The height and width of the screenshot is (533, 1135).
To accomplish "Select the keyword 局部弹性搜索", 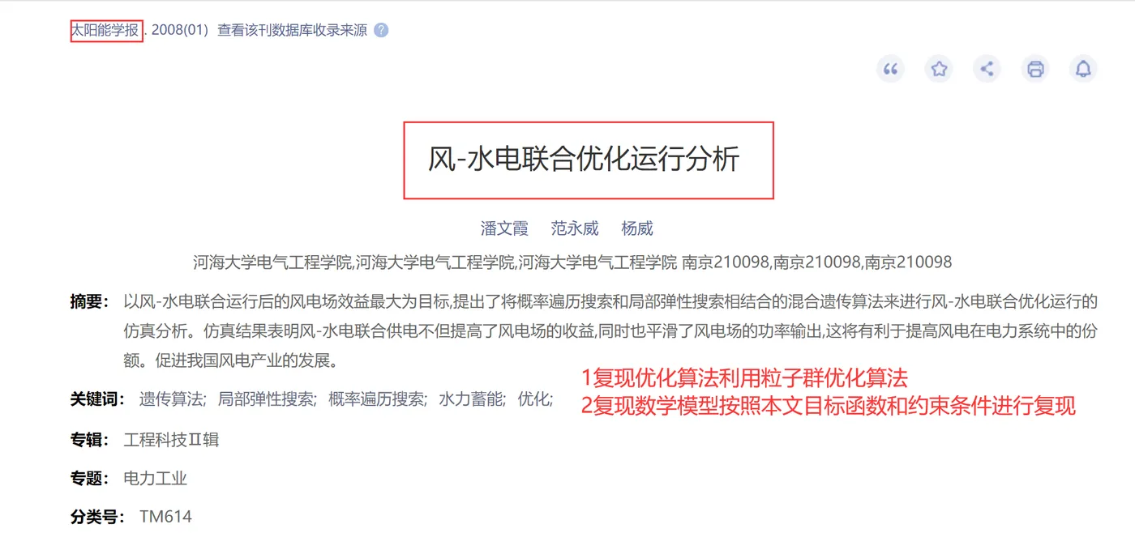I will 268,399.
